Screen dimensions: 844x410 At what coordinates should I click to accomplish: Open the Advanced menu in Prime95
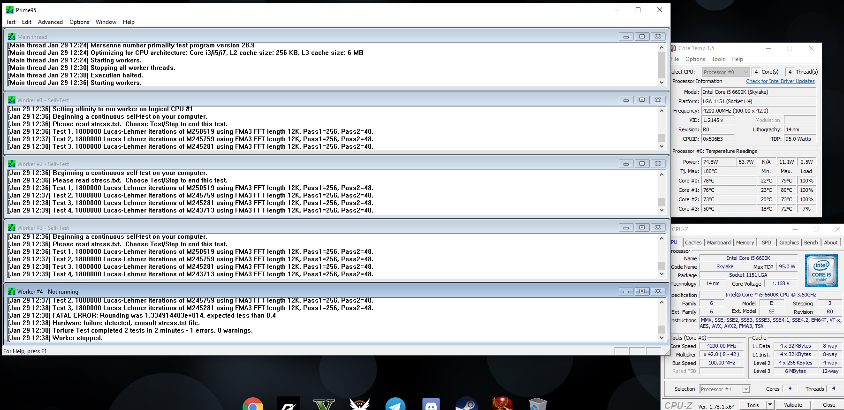coord(50,22)
